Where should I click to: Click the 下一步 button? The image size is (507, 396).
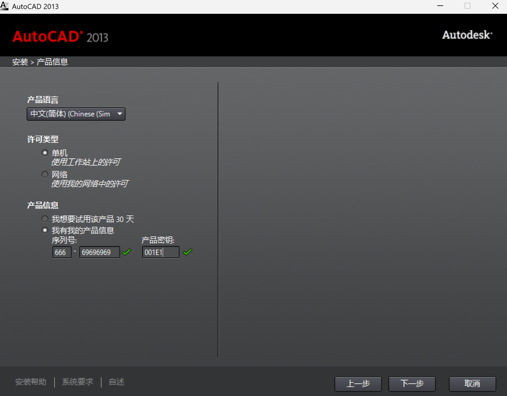point(412,384)
